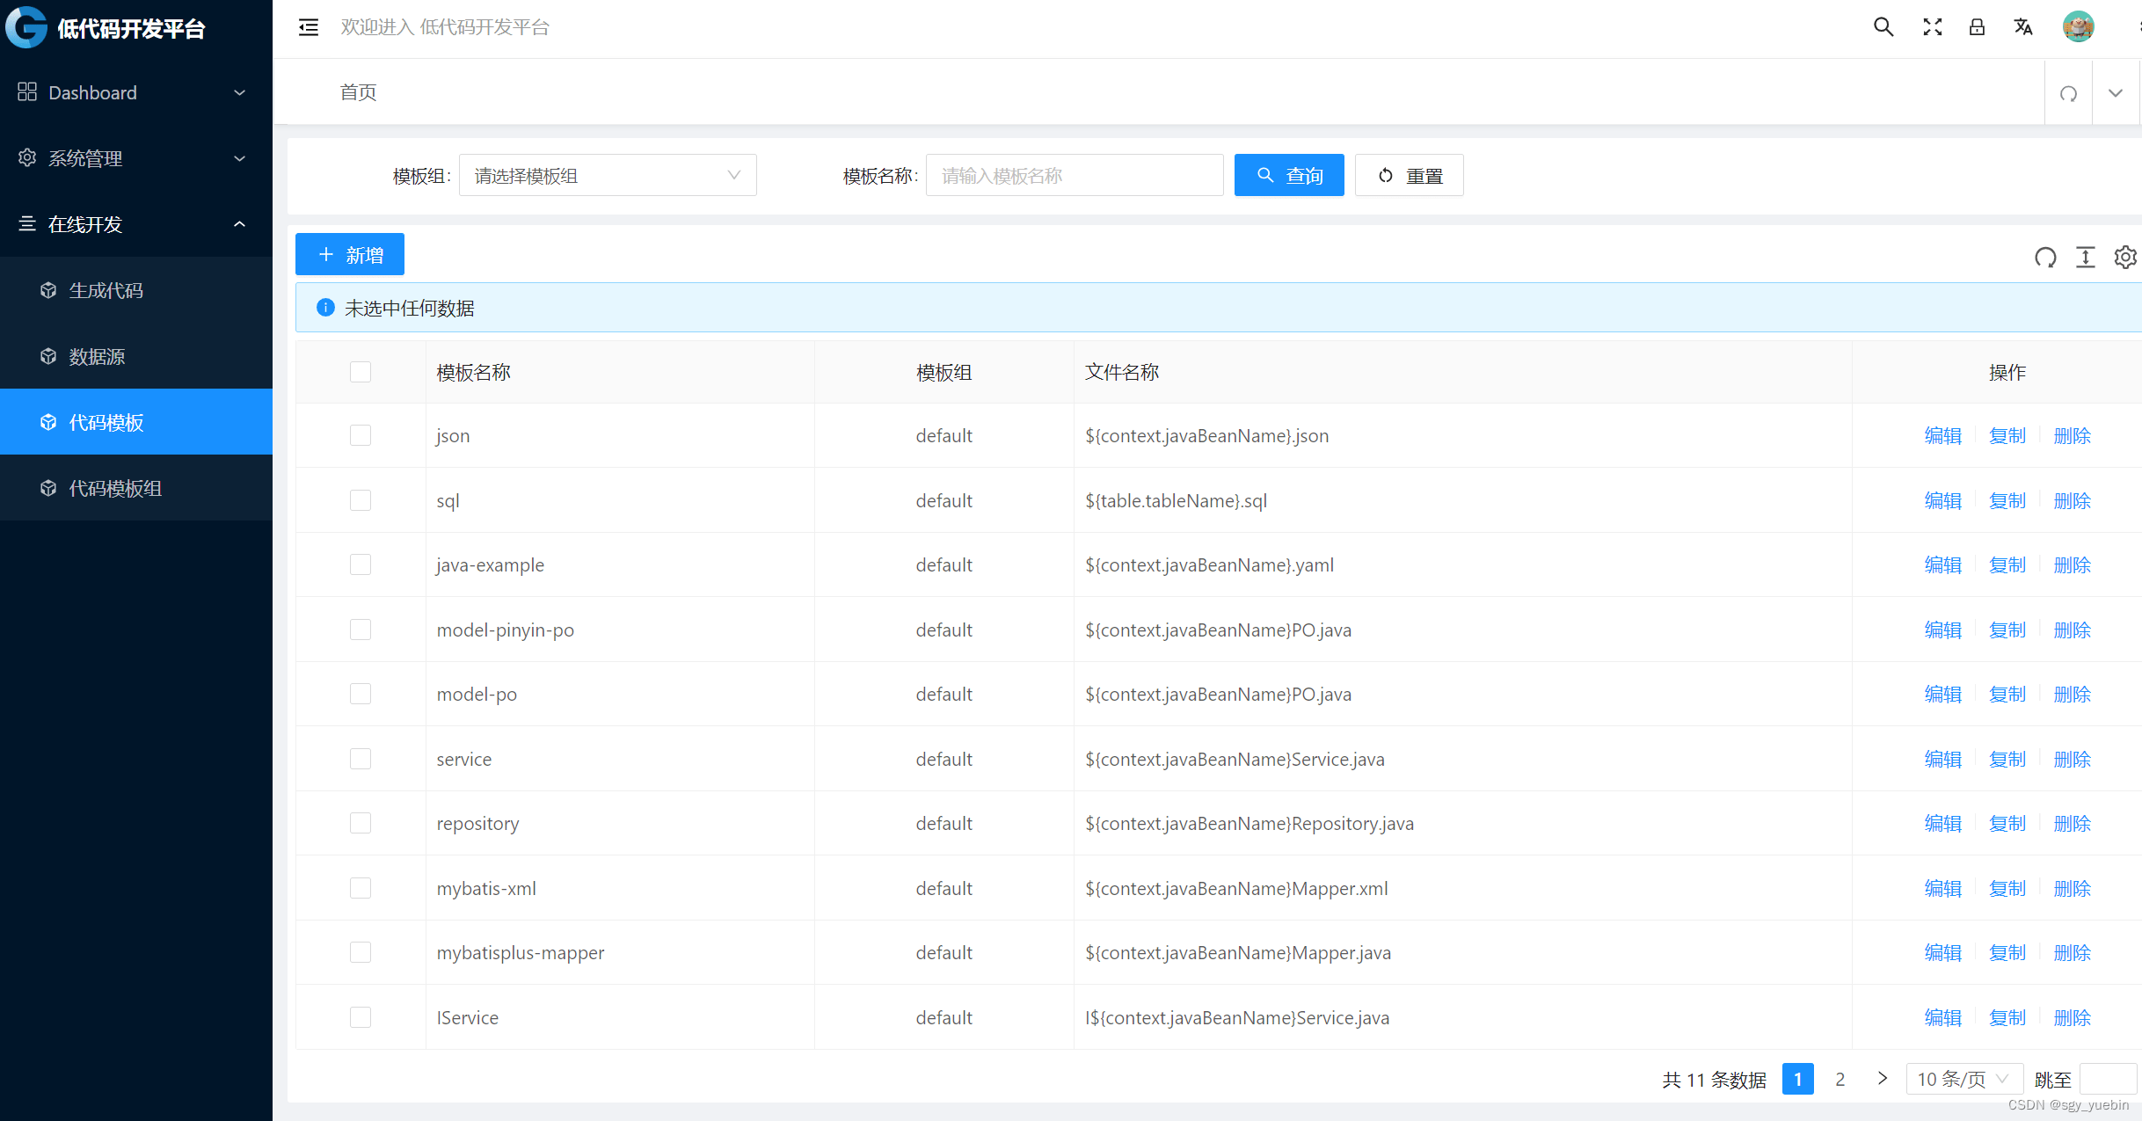
Task: Select the 代码模板 menu item
Action: (x=136, y=422)
